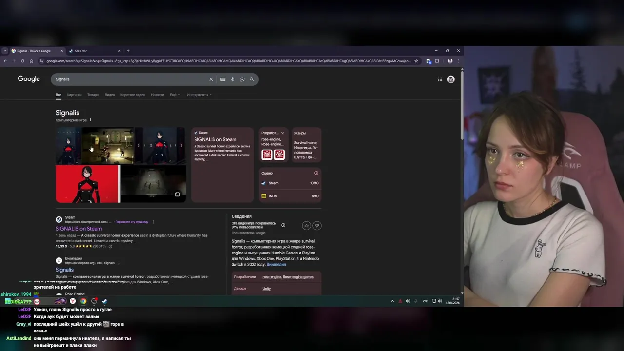Like the game with thumbs up

pyautogui.click(x=306, y=225)
